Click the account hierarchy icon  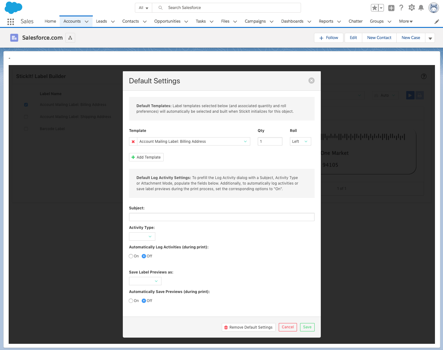70,38
